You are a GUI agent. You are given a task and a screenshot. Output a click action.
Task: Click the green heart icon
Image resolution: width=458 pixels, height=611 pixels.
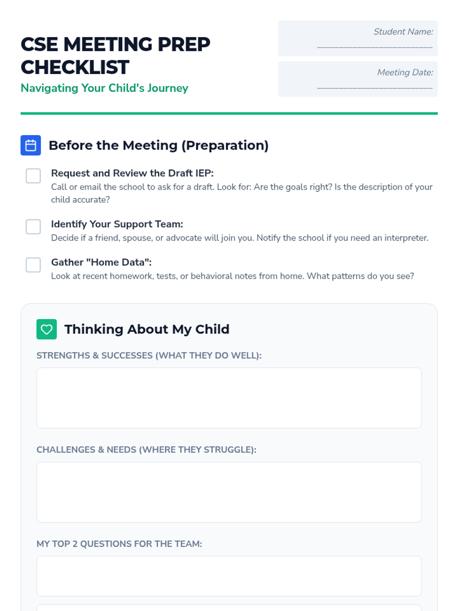tap(47, 329)
